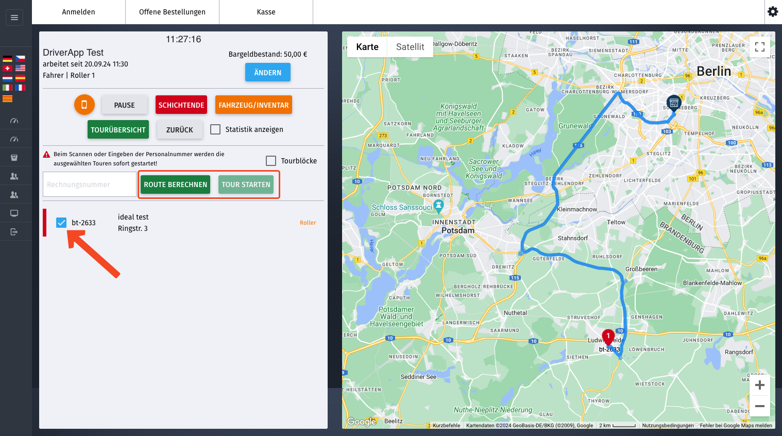This screenshot has width=782, height=436.
Task: Zoom in on the map with plus
Action: tap(759, 385)
